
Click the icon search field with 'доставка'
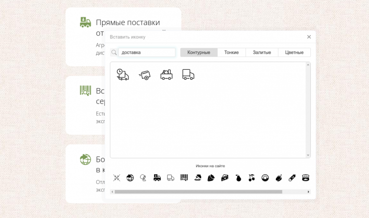(x=147, y=52)
